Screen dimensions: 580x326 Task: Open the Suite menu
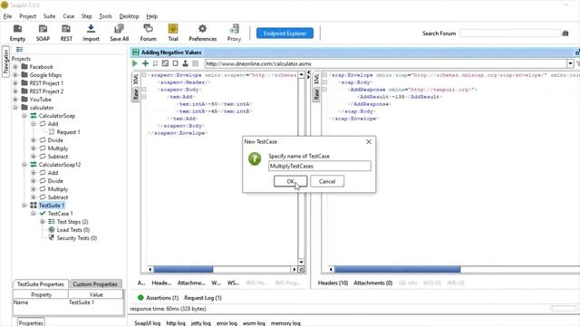tap(49, 16)
